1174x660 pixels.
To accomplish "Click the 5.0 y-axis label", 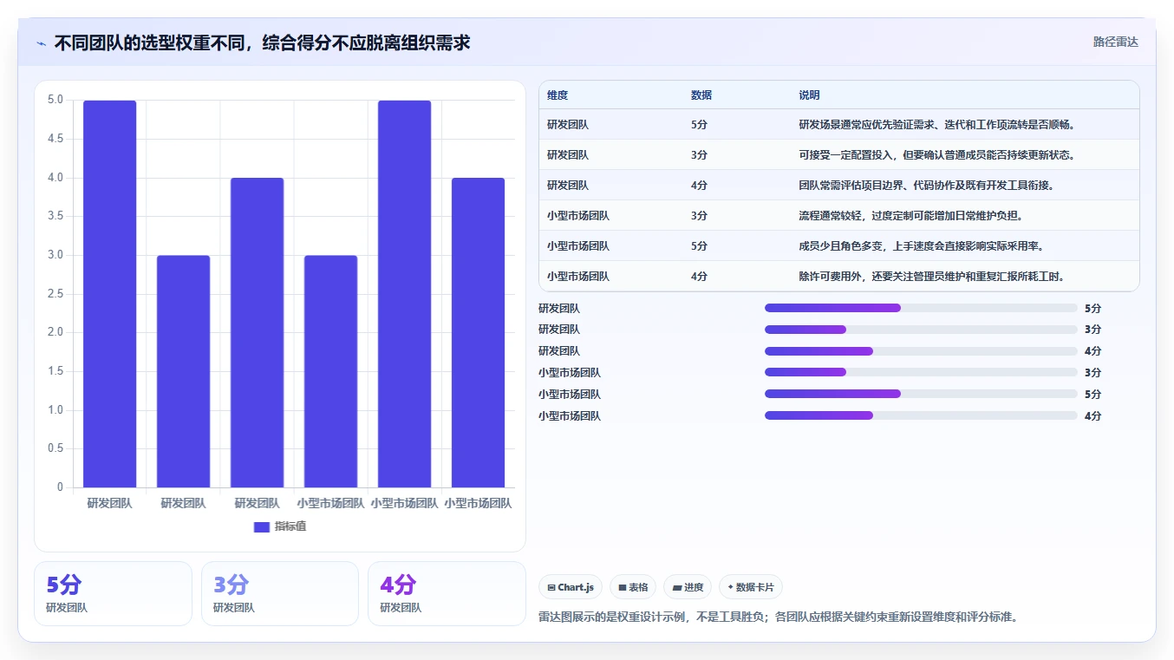I will 55,100.
